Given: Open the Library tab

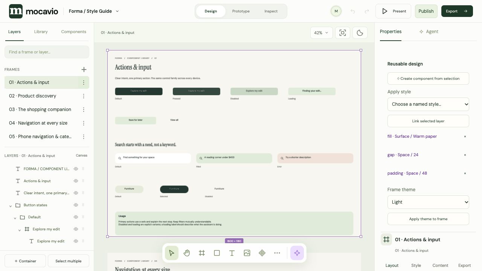Looking at the screenshot, I should click(x=41, y=32).
